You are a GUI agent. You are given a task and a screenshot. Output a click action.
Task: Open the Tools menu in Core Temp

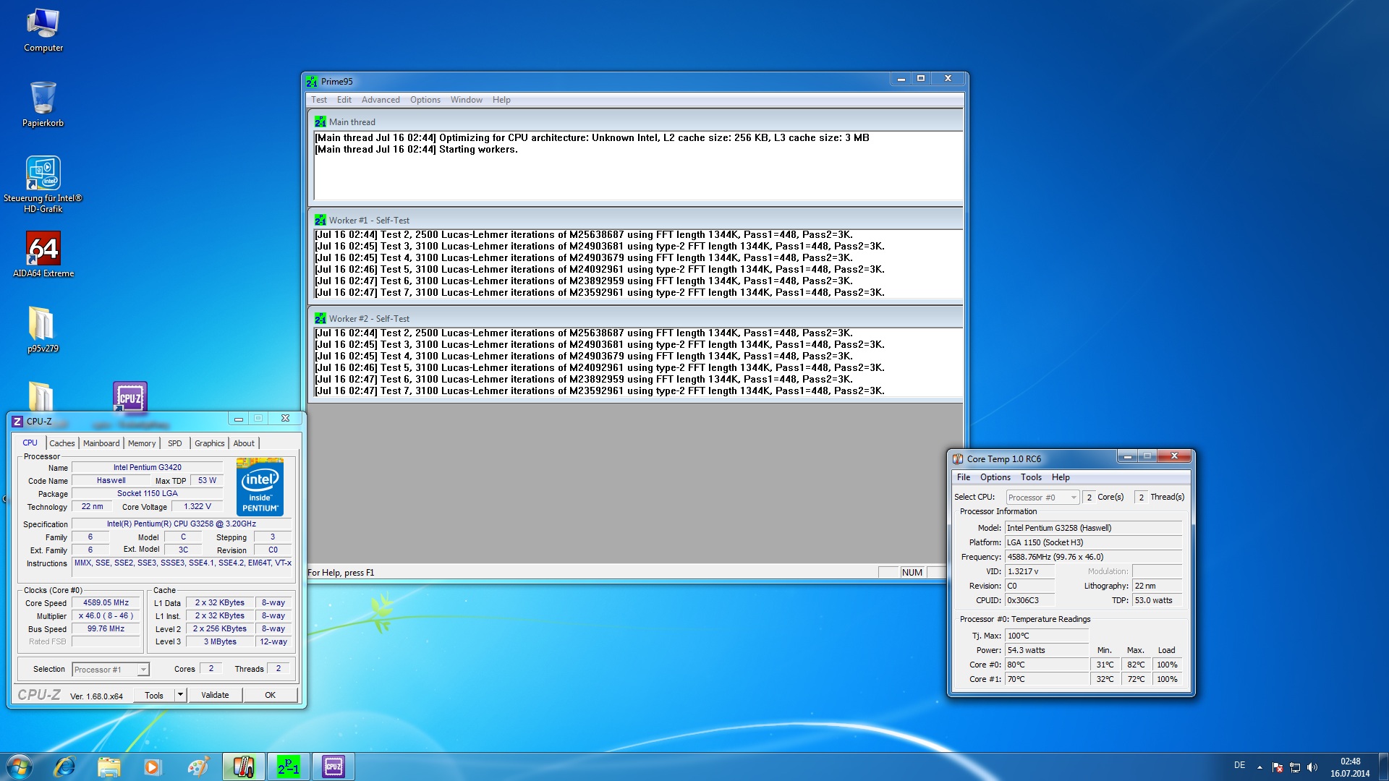click(1031, 477)
